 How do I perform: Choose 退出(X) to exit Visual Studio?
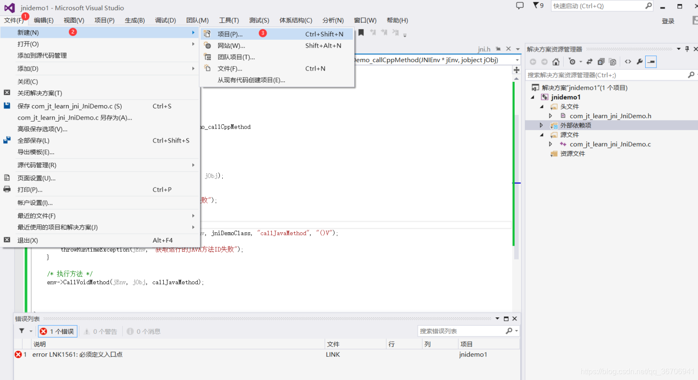point(100,240)
